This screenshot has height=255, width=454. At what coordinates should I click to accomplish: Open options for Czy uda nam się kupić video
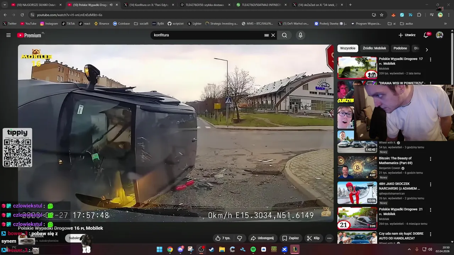tap(431, 234)
